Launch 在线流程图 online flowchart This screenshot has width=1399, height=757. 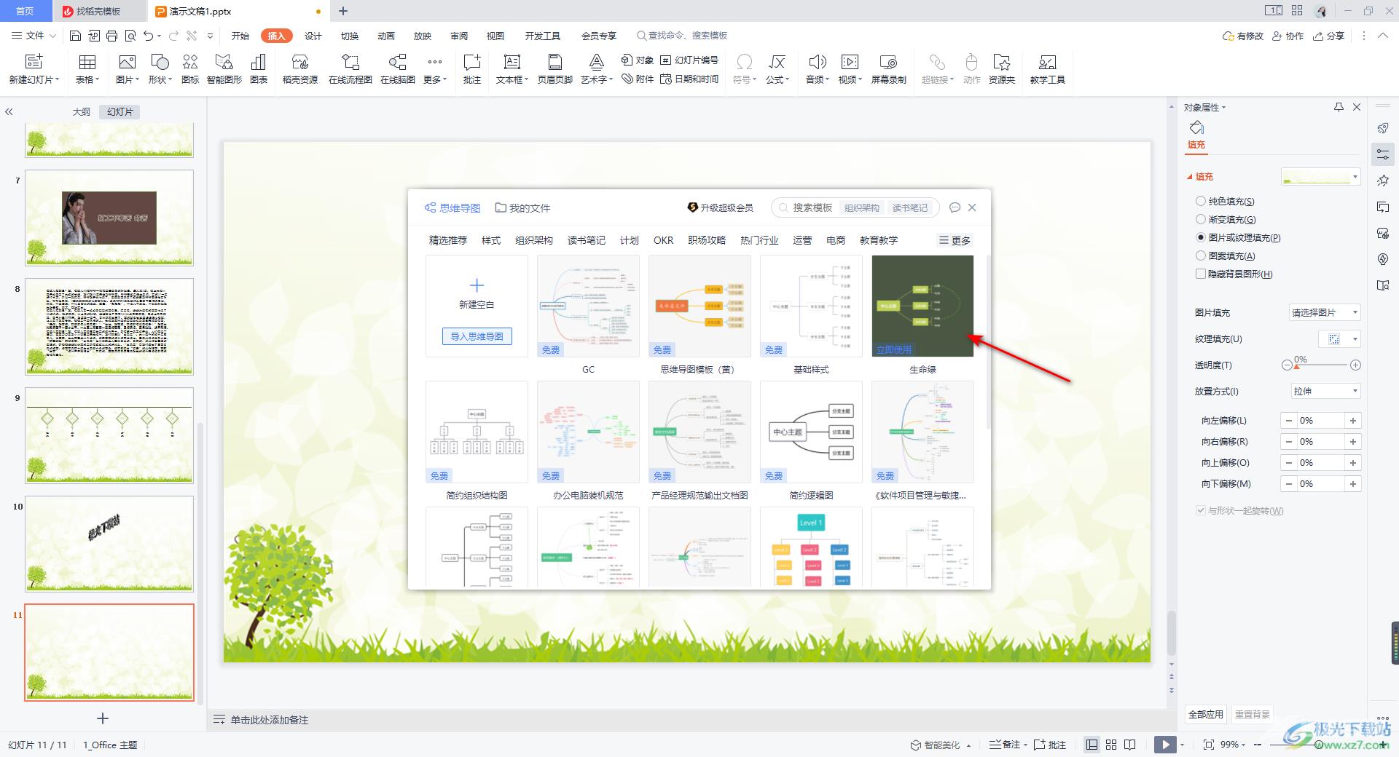tap(350, 69)
